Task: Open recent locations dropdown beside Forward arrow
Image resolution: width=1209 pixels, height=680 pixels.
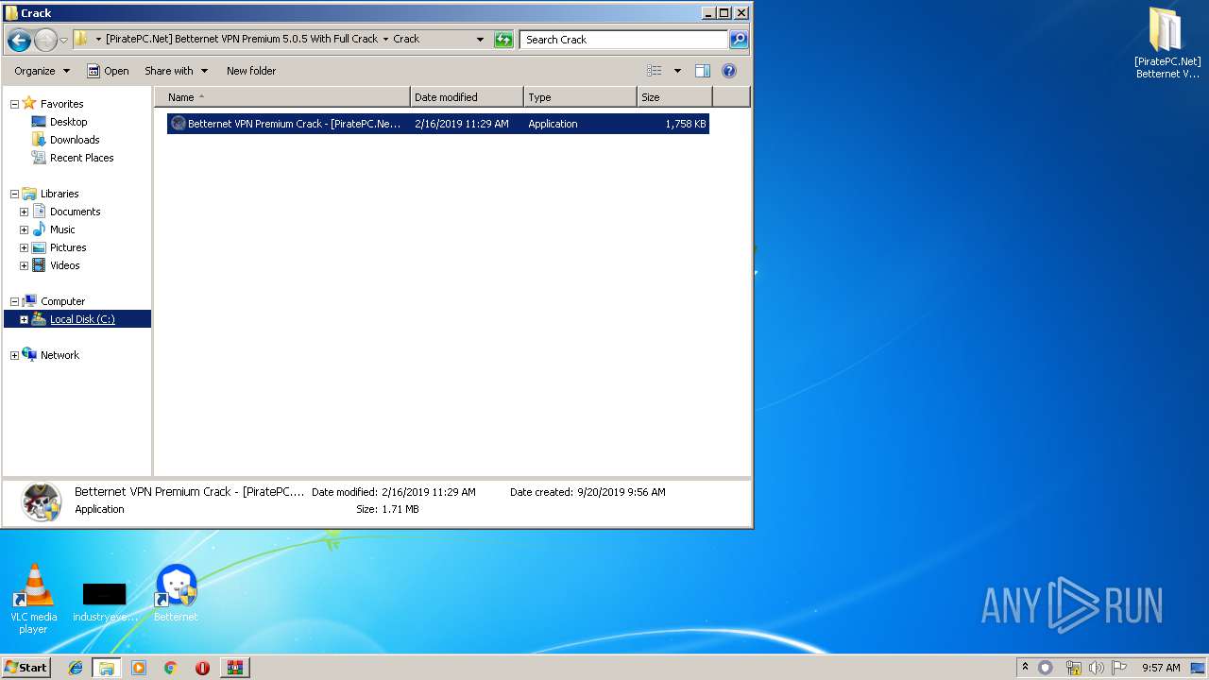Action: pyautogui.click(x=63, y=40)
